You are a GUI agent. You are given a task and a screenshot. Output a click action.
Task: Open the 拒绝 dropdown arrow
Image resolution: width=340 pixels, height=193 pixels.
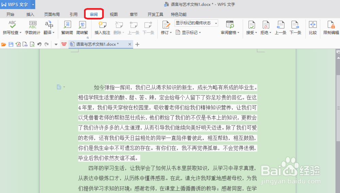[270, 33]
